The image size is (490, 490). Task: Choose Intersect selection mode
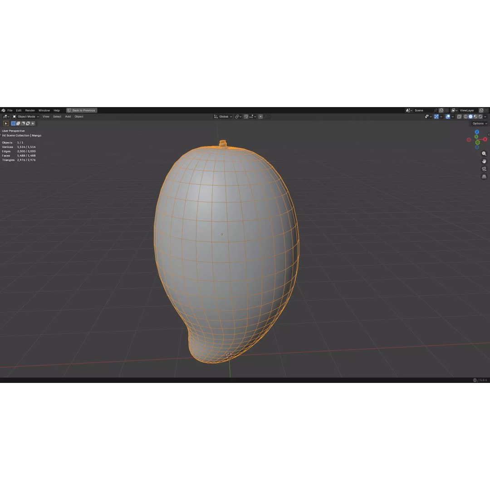pos(33,123)
